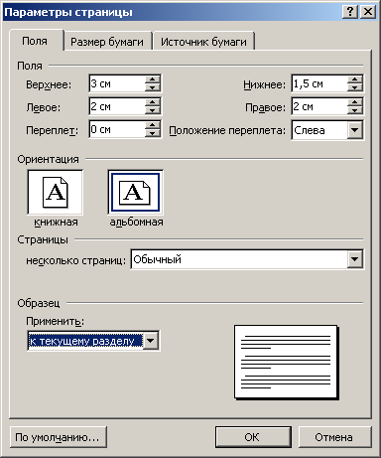This screenshot has width=381, height=458.
Task: Click the книжная orientation label
Action: point(56,222)
